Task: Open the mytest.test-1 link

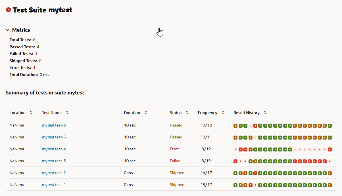Action: point(54,185)
